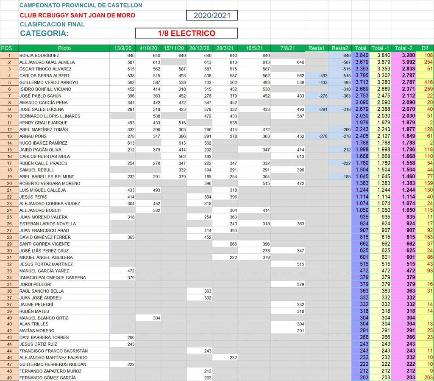
Task: Select the Piloto column header
Action: (x=64, y=48)
